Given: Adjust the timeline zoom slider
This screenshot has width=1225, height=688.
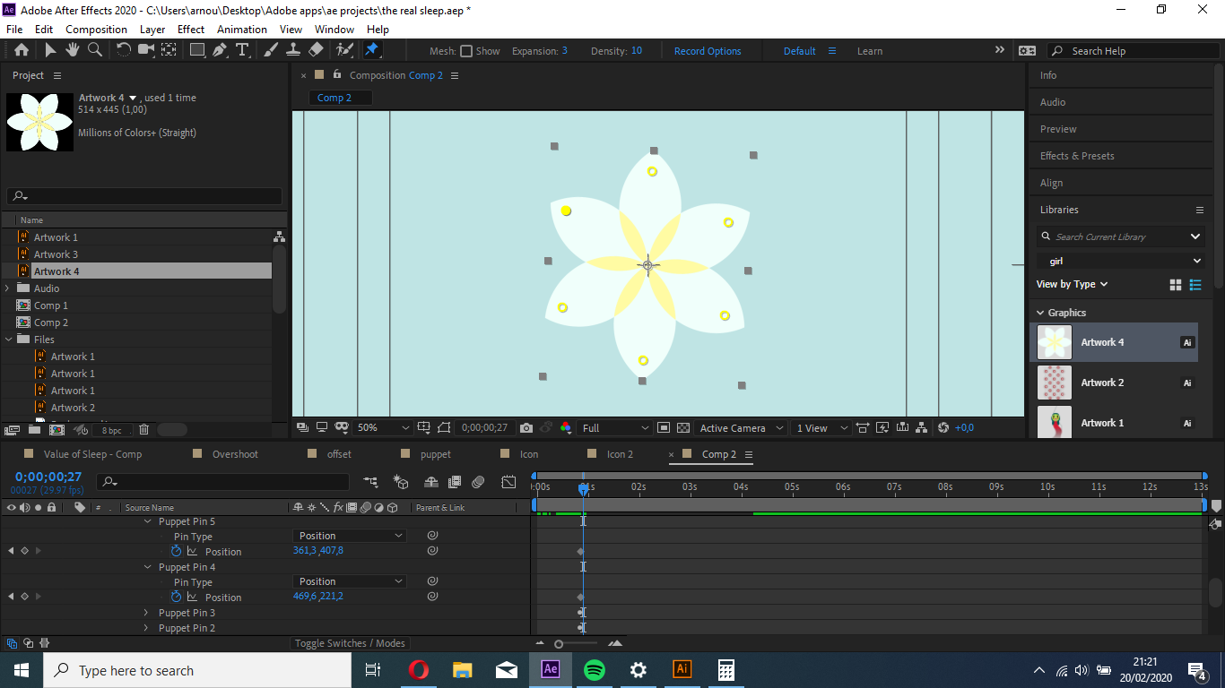Looking at the screenshot, I should (x=558, y=642).
